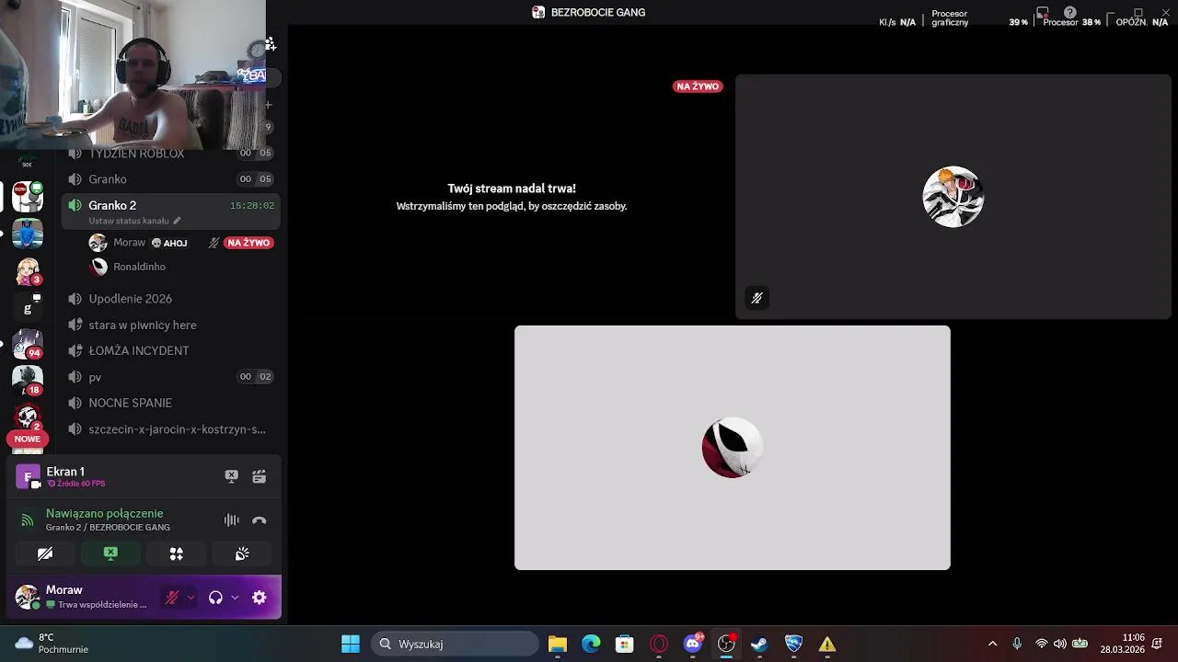Edit channel status via Ustaw status kanału
The width and height of the screenshot is (1178, 662).
coord(134,221)
